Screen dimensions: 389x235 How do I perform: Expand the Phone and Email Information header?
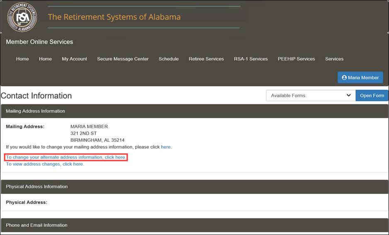point(194,225)
